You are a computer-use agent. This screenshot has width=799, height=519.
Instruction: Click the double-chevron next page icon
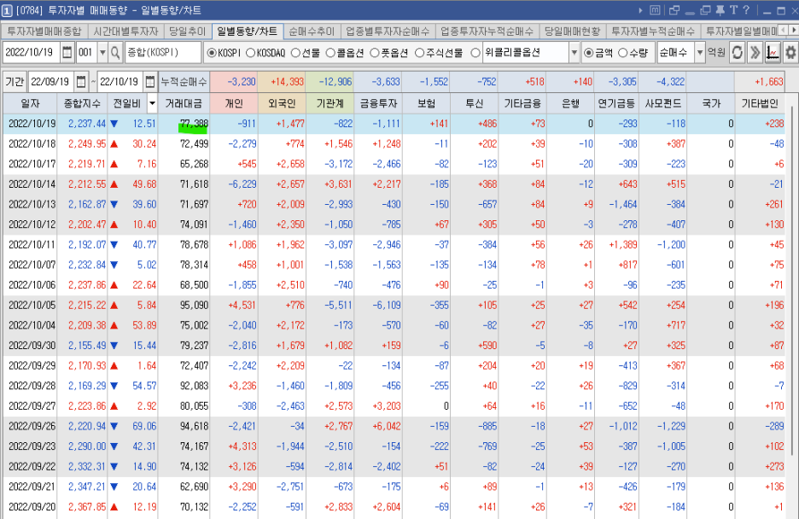[755, 52]
